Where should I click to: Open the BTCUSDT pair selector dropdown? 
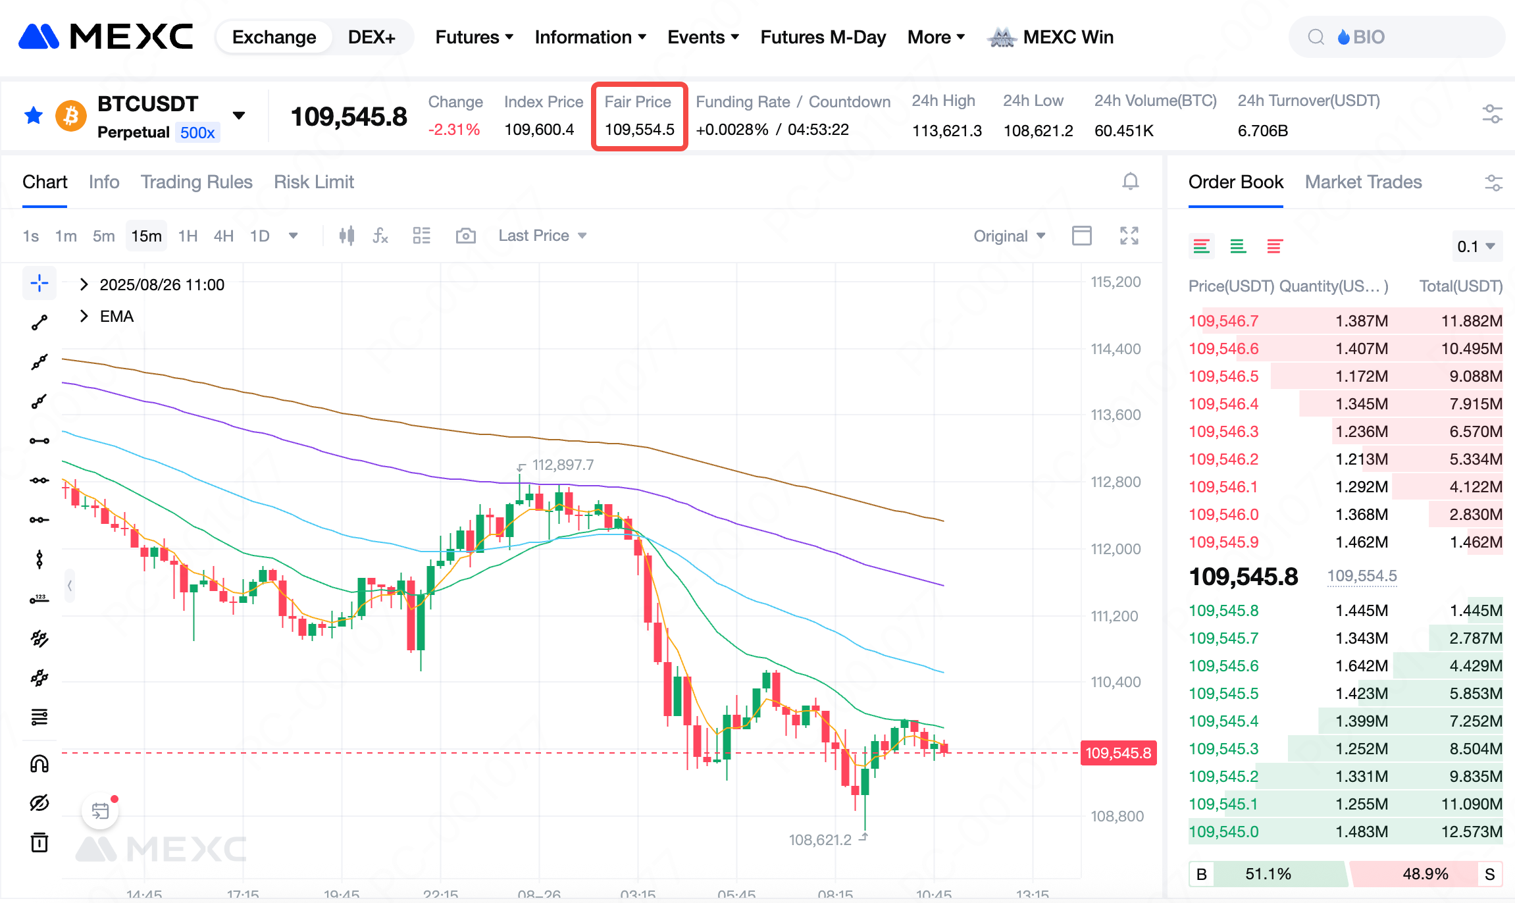(x=239, y=116)
